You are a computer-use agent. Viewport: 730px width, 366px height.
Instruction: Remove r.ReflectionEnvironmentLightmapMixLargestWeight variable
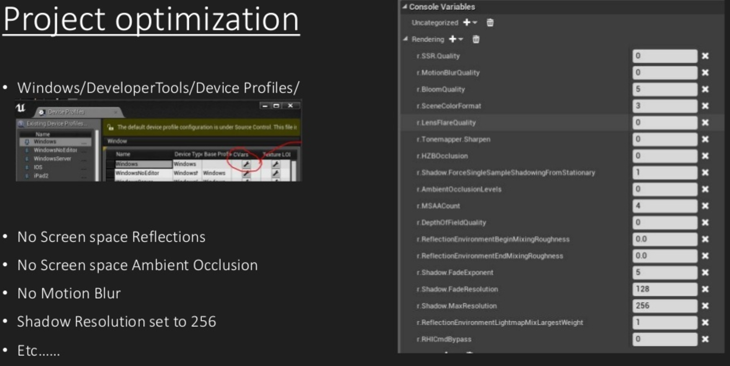pos(705,322)
